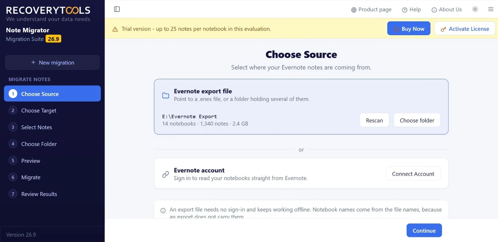Click the warning triangle in trial banner
This screenshot has width=498, height=242.
(115, 29)
